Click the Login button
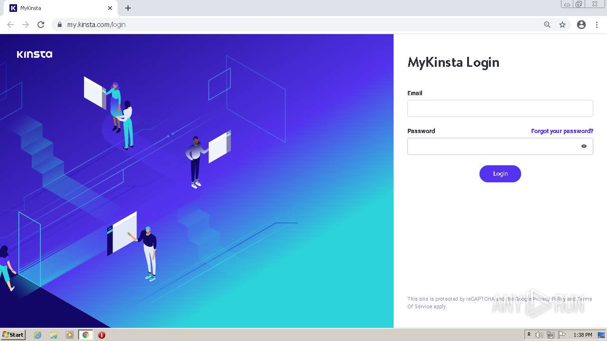 click(x=500, y=174)
